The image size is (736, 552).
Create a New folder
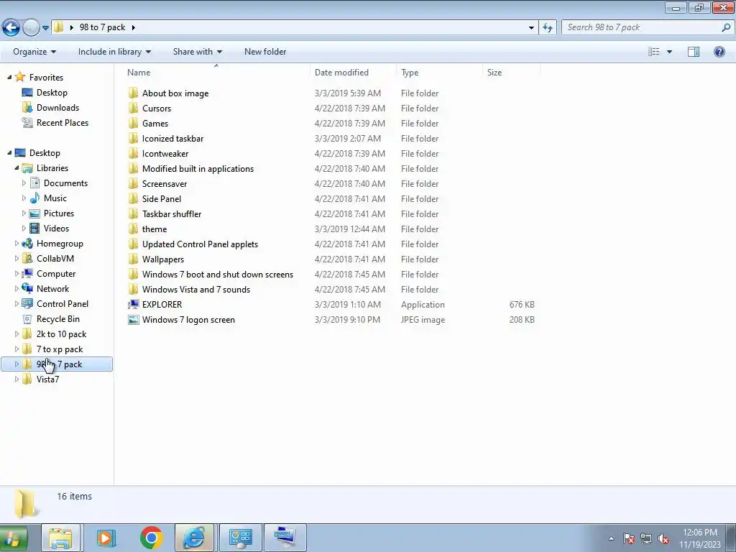click(265, 52)
